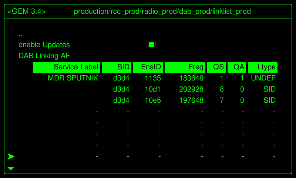Click the scroll down triangle icon
Image resolution: width=296 pixels, height=178 pixels.
(x=11, y=169)
